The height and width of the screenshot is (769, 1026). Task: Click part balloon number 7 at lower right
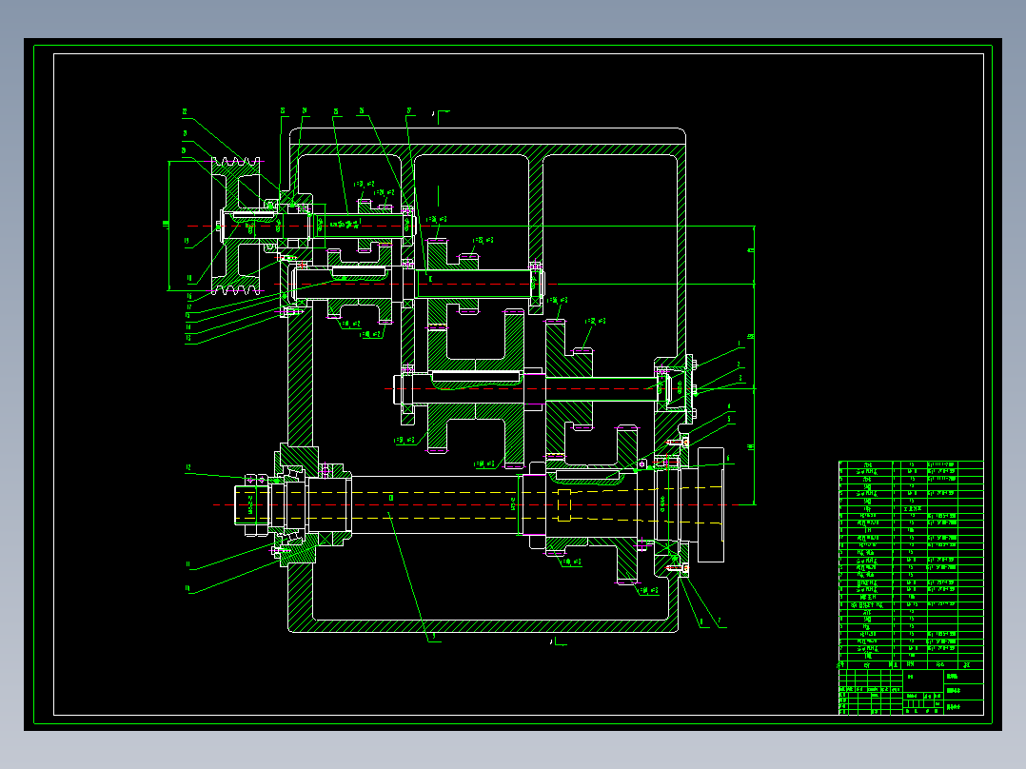(x=720, y=621)
